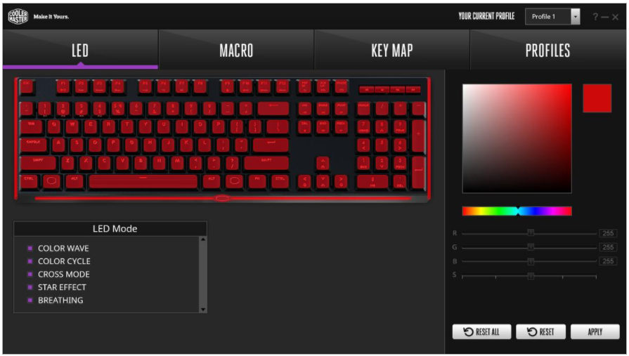Switch to the MACRO tab
629x356 pixels.
[236, 50]
